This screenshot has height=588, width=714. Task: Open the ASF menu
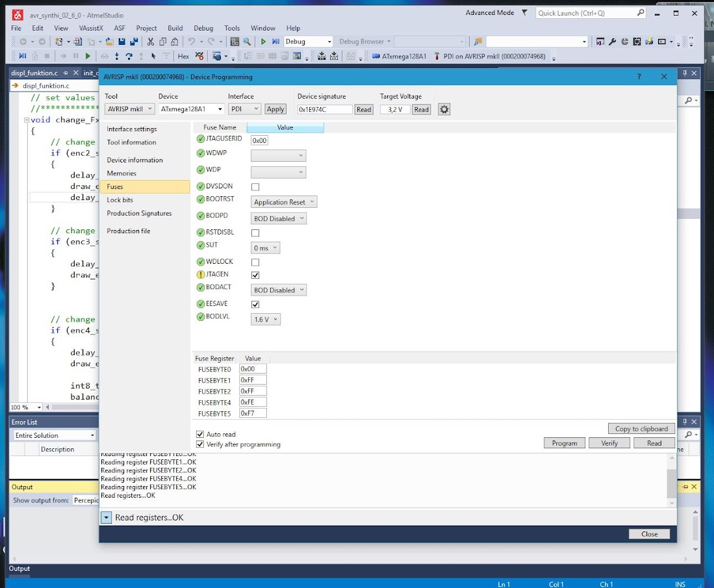pos(120,28)
